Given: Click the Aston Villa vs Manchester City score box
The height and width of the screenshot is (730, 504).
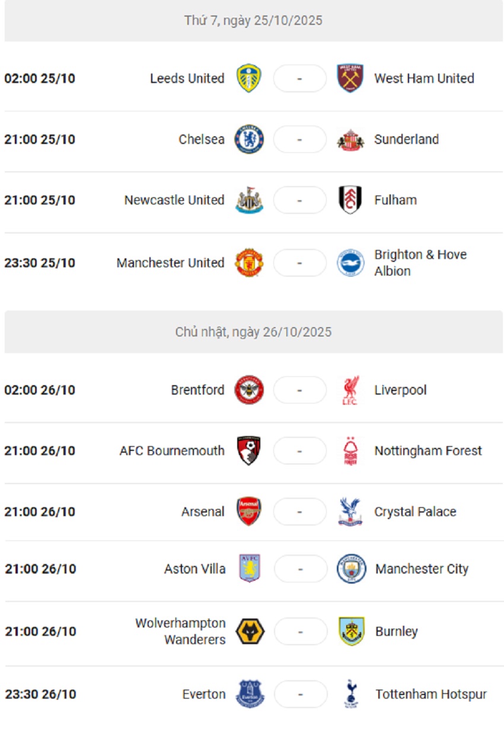Looking at the screenshot, I should (x=300, y=569).
